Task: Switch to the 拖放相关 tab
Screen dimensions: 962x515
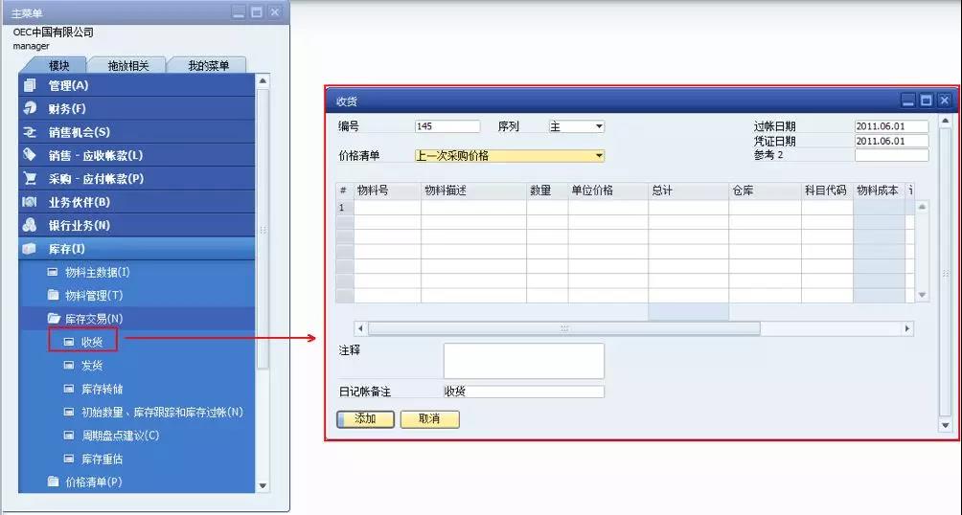Action: click(x=128, y=66)
